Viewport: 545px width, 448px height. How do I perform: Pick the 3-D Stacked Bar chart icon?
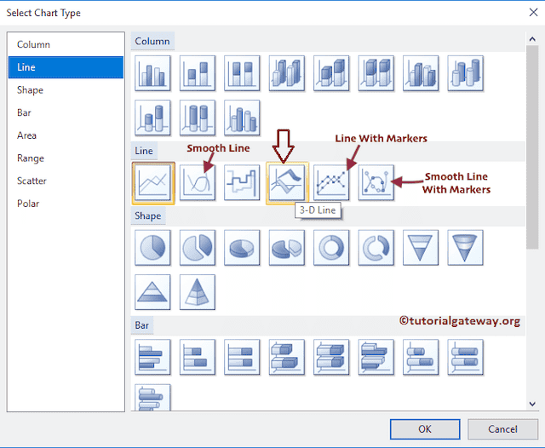331,357
